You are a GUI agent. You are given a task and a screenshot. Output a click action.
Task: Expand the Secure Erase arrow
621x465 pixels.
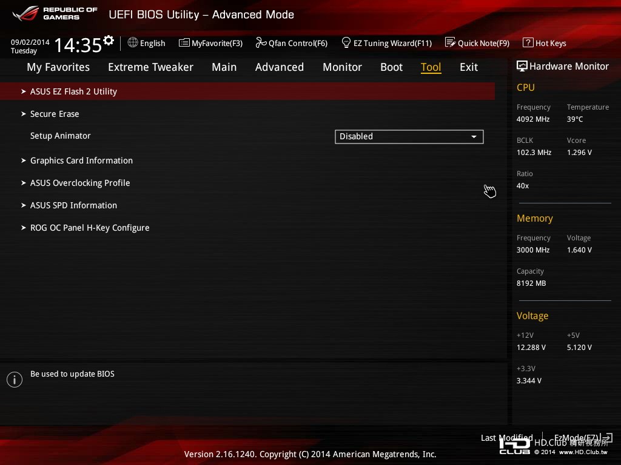coord(24,114)
